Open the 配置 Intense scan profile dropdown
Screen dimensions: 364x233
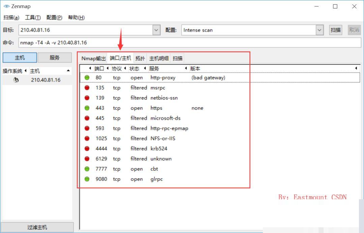pos(320,30)
